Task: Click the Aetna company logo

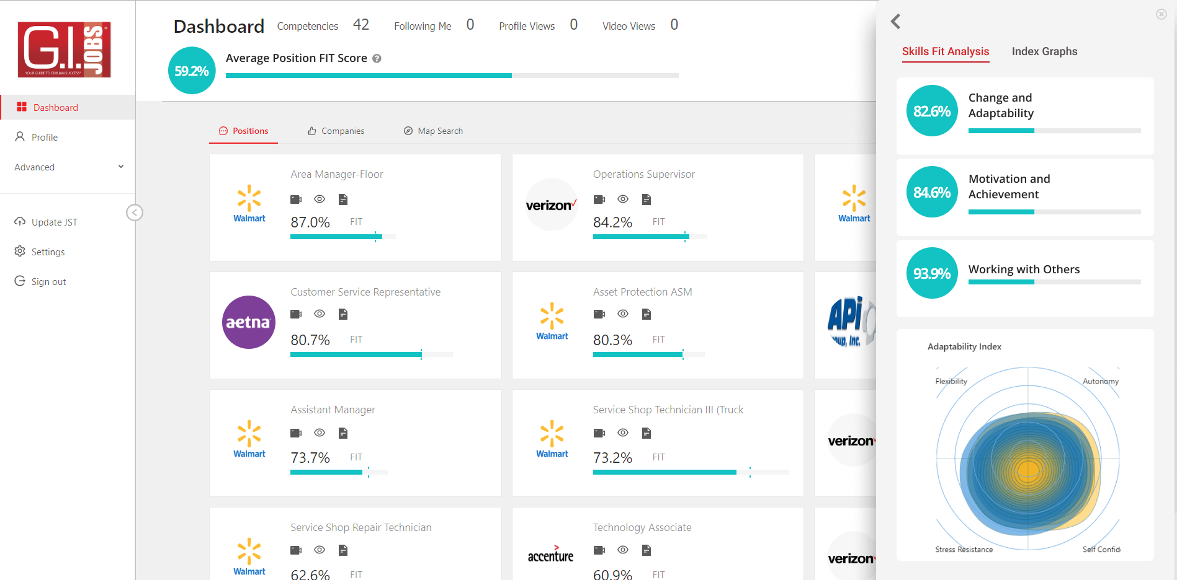Action: [x=249, y=322]
